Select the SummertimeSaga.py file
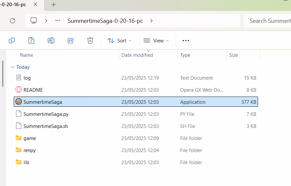Image resolution: width=291 pixels, height=186 pixels. 46,114
